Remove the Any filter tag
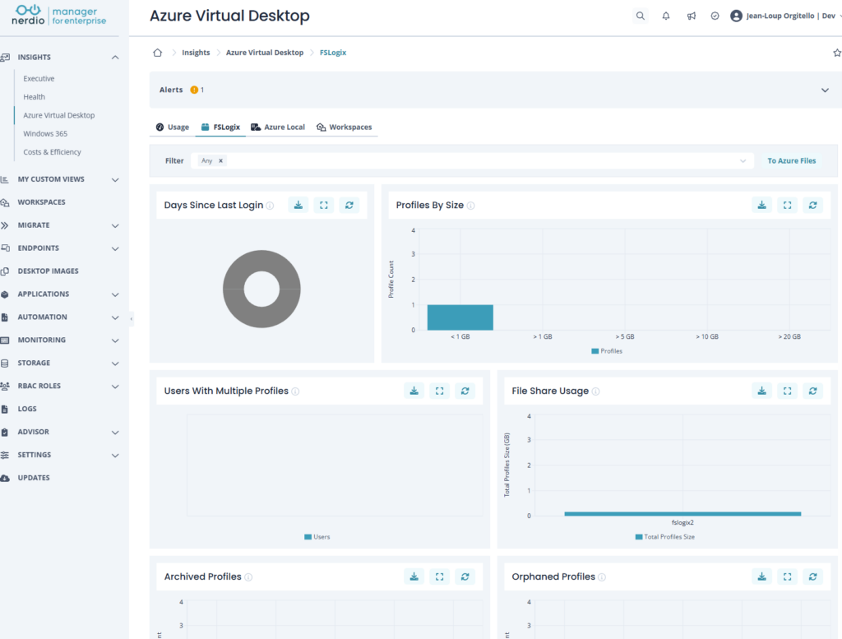The image size is (842, 639). (x=220, y=160)
